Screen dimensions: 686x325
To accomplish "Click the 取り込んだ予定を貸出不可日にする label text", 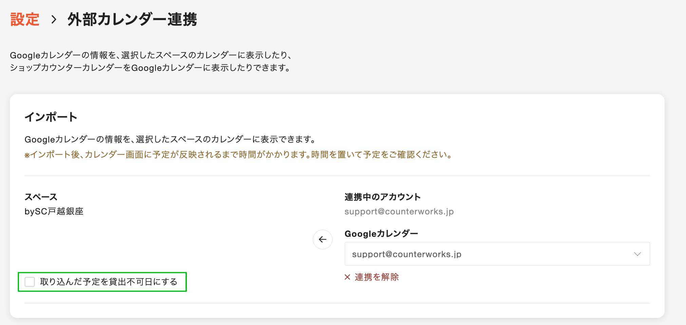I will [109, 282].
